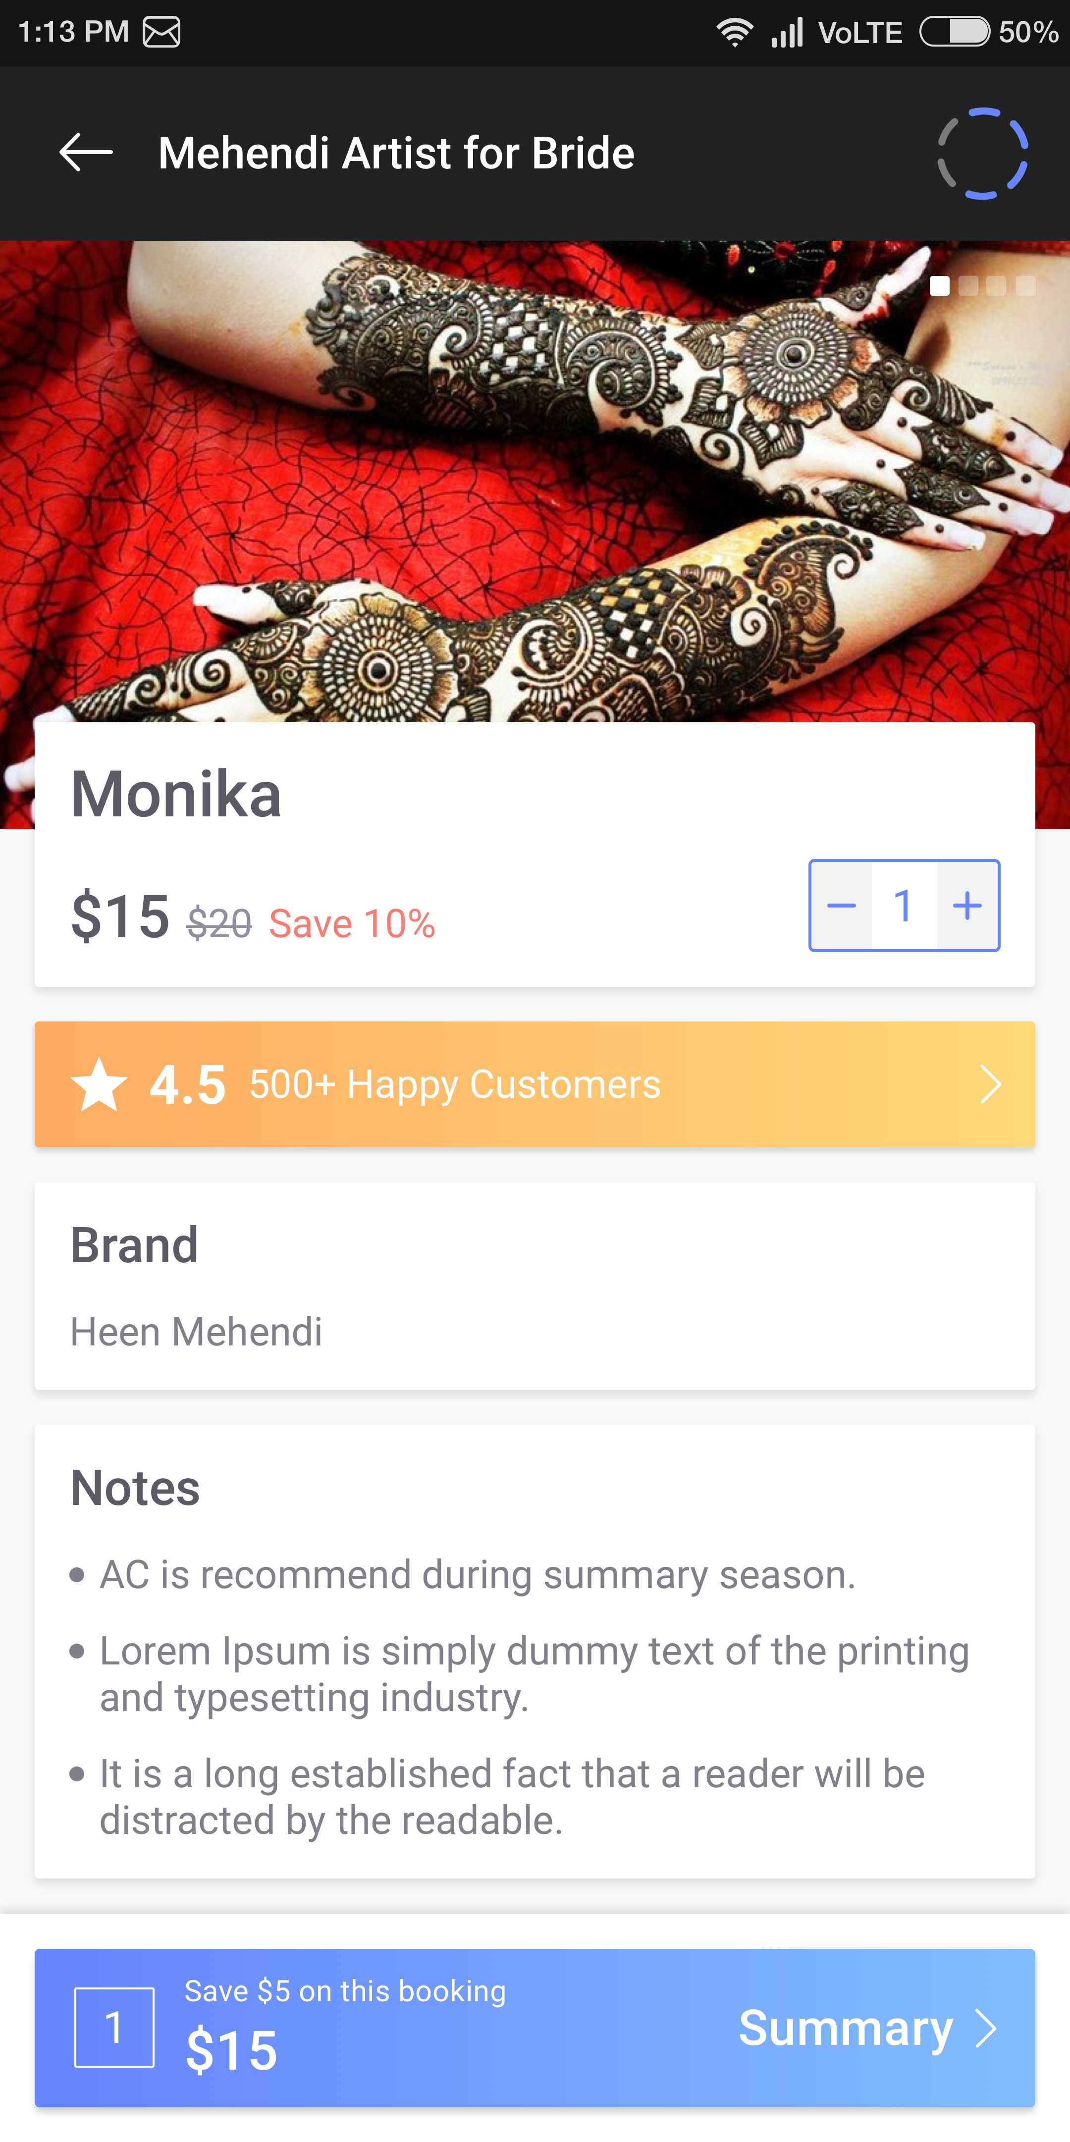1070x2142 pixels.
Task: Select the first image carousel dot
Action: pos(940,286)
